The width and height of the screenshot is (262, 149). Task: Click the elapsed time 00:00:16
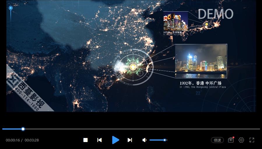[13, 140]
